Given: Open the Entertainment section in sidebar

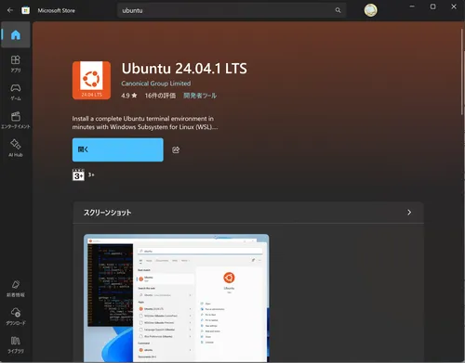Looking at the screenshot, I should [x=16, y=120].
